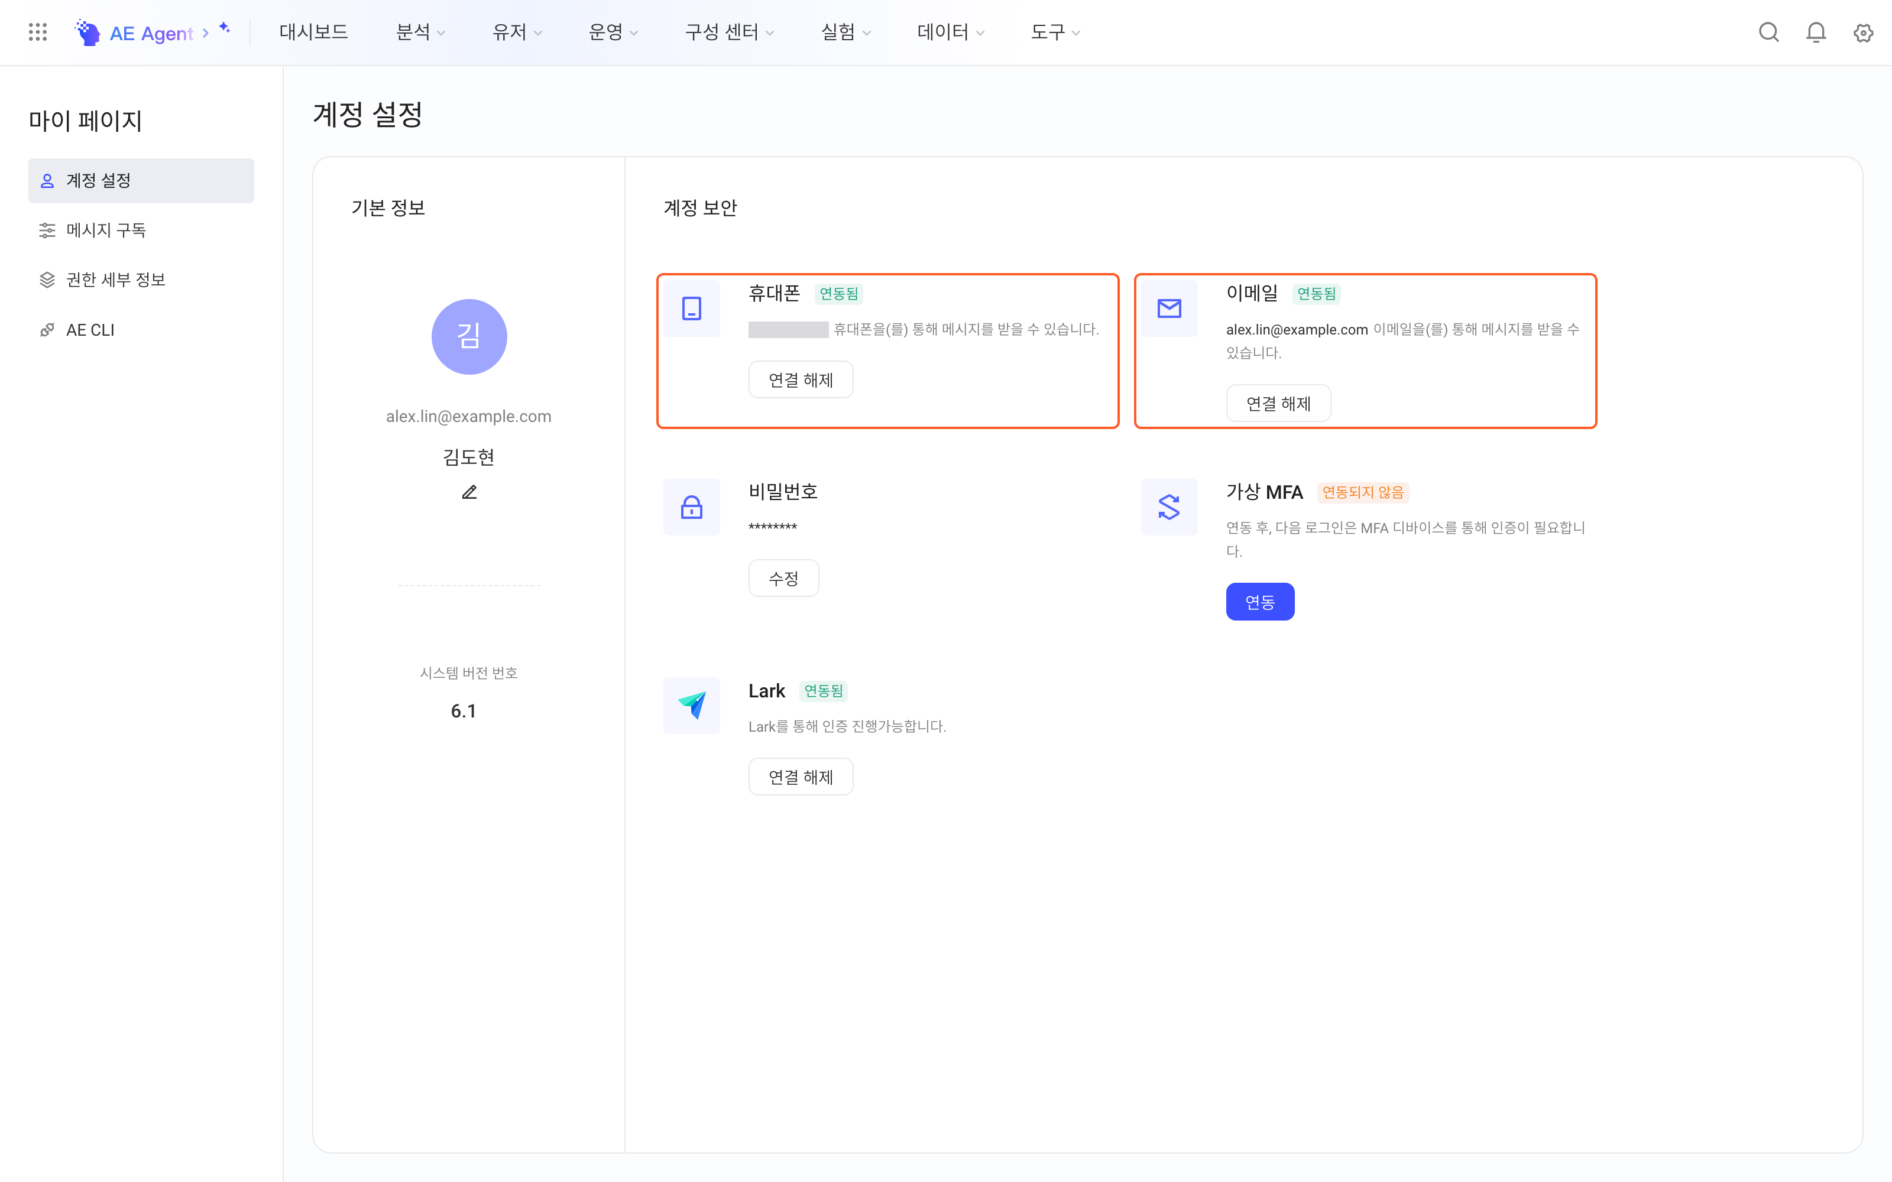
Task: Expand the 실험 dropdown menu
Action: [846, 32]
